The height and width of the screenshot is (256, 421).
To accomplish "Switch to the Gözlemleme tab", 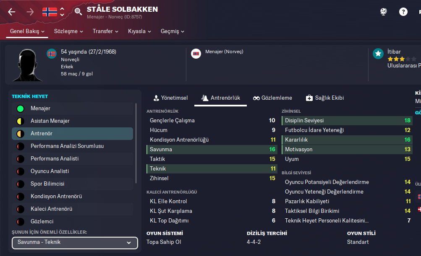I will (272, 98).
